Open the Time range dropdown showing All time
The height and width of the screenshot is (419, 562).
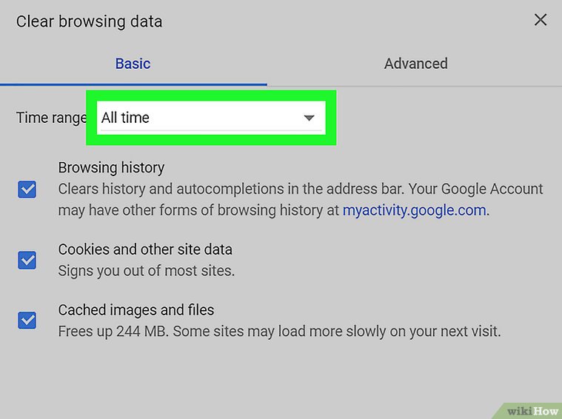200,118
